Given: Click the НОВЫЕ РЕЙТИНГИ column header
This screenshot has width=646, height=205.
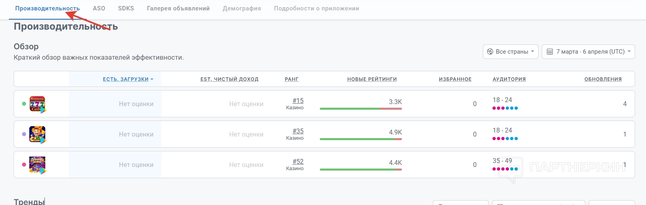Looking at the screenshot, I should 372,79.
